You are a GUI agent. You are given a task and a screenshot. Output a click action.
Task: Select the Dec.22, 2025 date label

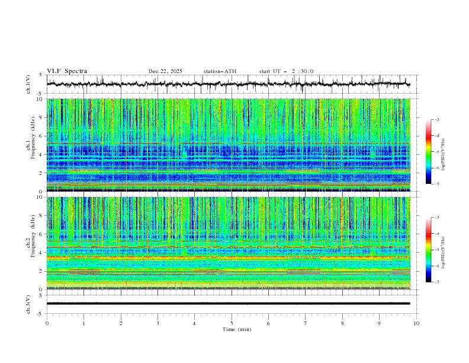point(165,71)
